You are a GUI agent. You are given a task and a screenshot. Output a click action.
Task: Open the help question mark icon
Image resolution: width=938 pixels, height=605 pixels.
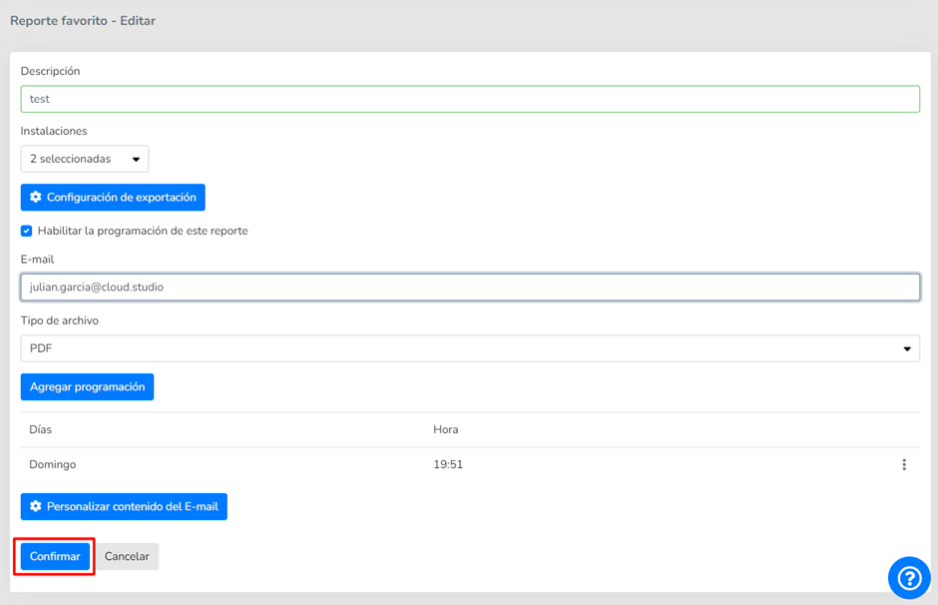point(909,578)
